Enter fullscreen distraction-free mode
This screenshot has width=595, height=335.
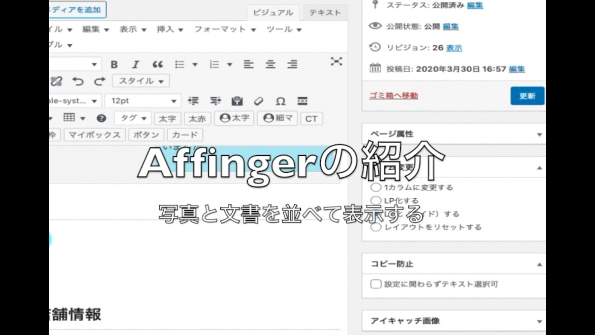point(336,61)
